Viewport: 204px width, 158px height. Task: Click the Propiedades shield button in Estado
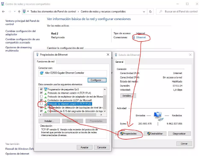[x=129, y=134]
